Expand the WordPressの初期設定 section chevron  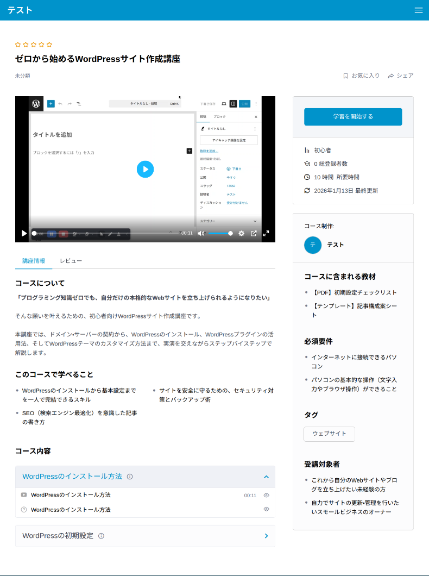click(267, 536)
